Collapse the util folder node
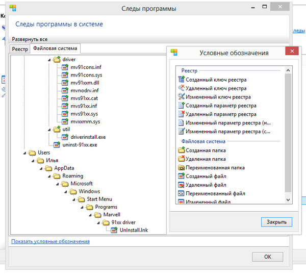The width and height of the screenshot is (306, 278). tap(49, 130)
